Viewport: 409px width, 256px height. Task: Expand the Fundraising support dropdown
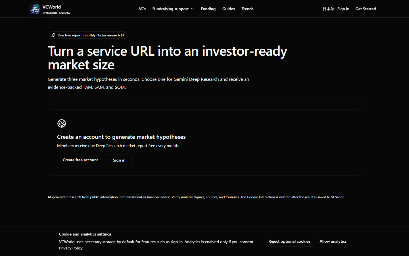click(173, 9)
